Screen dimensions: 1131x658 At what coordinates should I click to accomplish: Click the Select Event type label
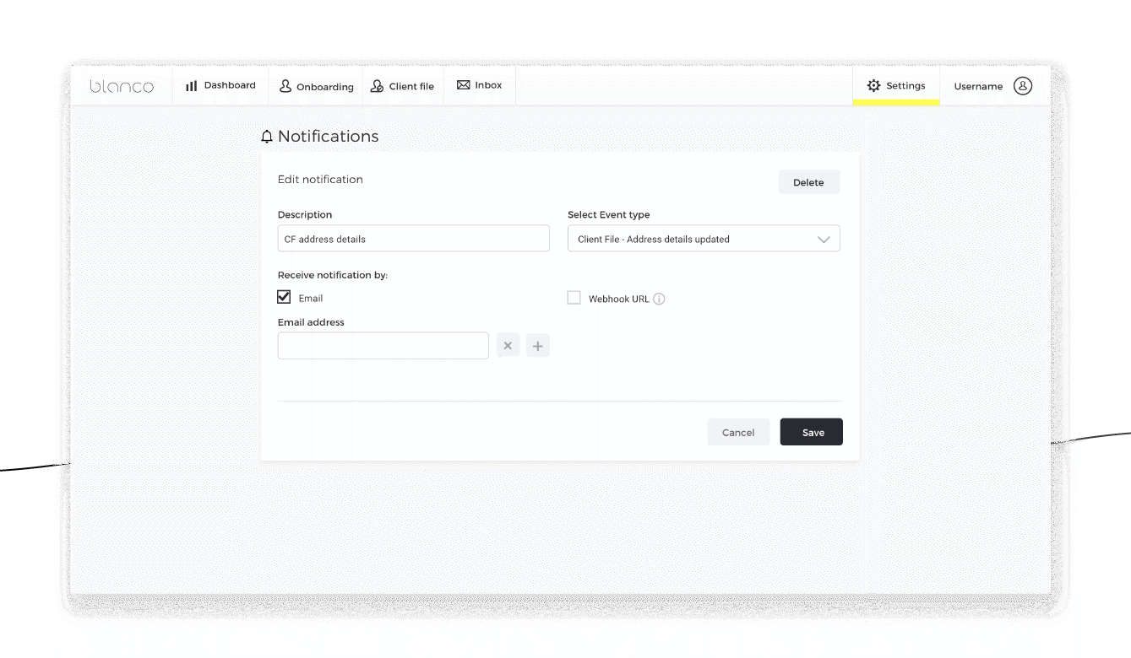tap(609, 214)
